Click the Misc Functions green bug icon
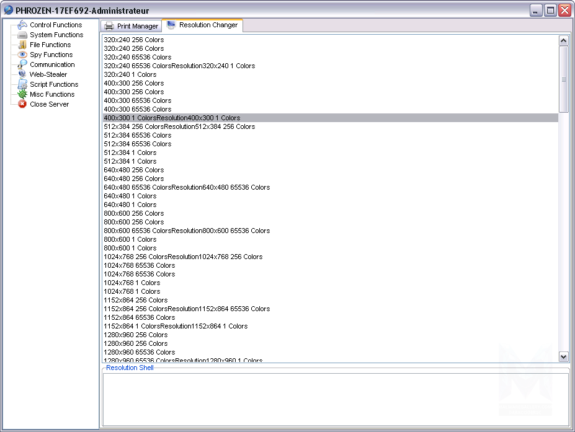The image size is (575, 432). [23, 94]
